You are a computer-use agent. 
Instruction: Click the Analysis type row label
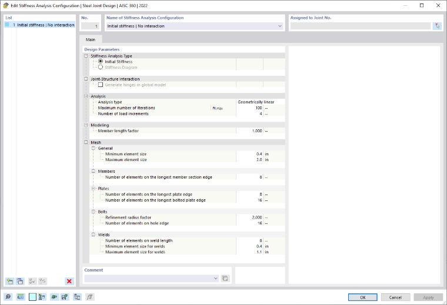click(x=110, y=102)
